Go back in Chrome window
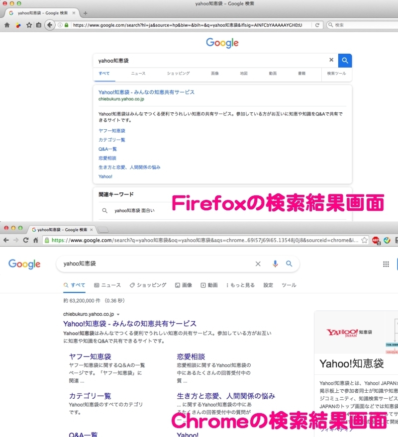398x437 pixels. pyautogui.click(x=6, y=240)
